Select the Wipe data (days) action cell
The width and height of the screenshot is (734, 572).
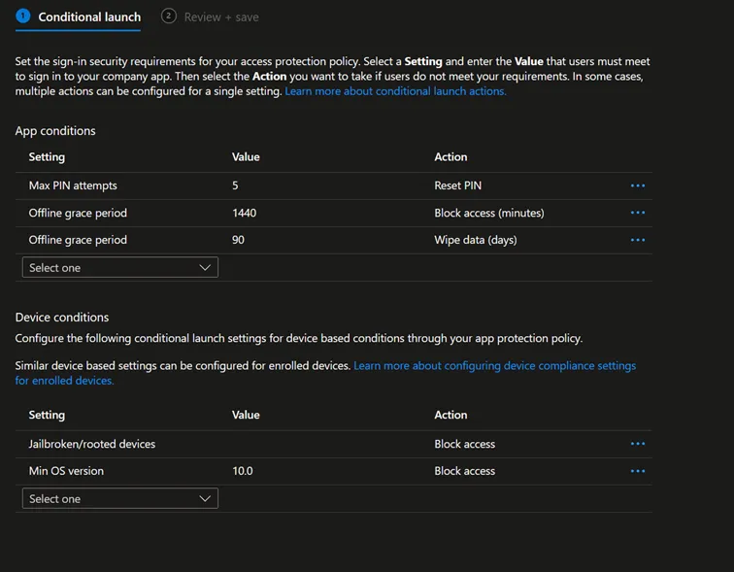click(x=477, y=240)
